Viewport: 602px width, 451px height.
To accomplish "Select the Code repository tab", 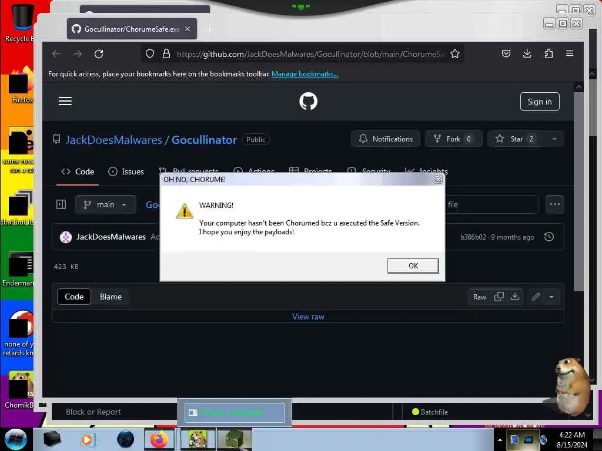I will (78, 172).
